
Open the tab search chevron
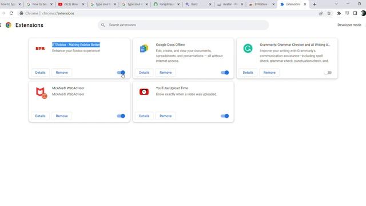click(x=336, y=4)
